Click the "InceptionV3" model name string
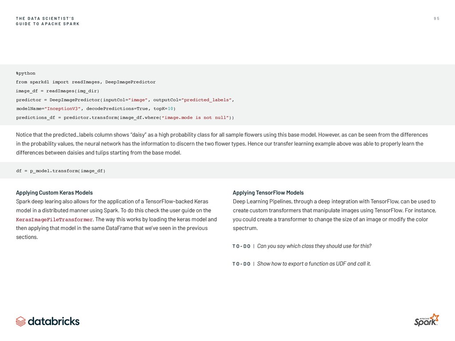This screenshot has height=341, width=455. pyautogui.click(x=62, y=109)
